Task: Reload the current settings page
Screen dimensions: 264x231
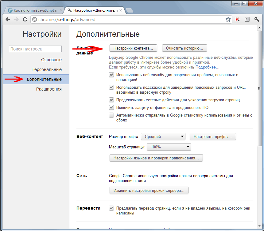Action: point(25,20)
